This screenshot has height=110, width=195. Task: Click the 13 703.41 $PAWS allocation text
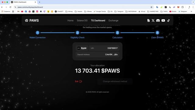coord(97,71)
